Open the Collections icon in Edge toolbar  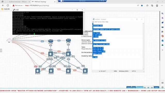152,5
